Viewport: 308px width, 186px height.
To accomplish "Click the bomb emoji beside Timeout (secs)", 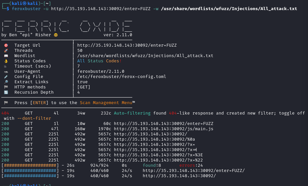I will pyautogui.click(x=5, y=66).
